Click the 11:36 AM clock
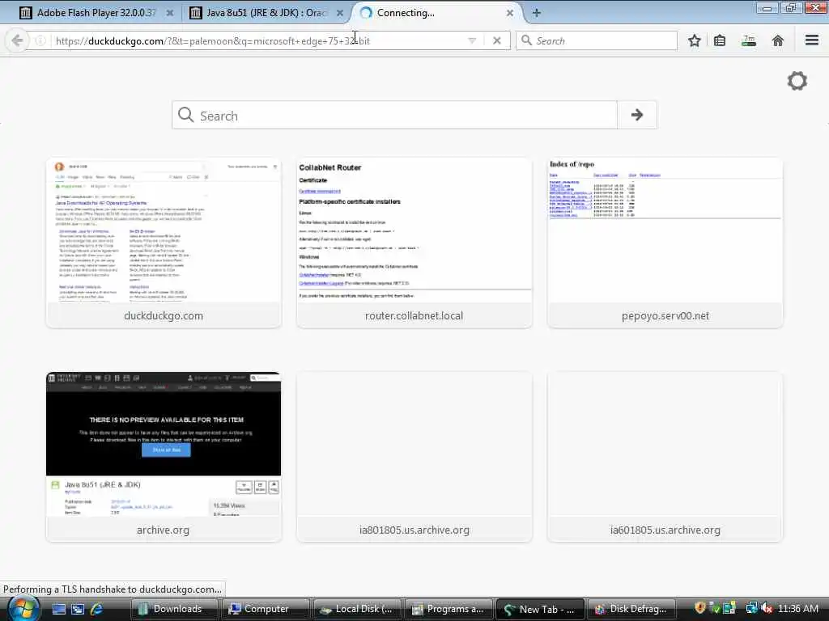Screen dimensions: 829x621 click(797, 609)
